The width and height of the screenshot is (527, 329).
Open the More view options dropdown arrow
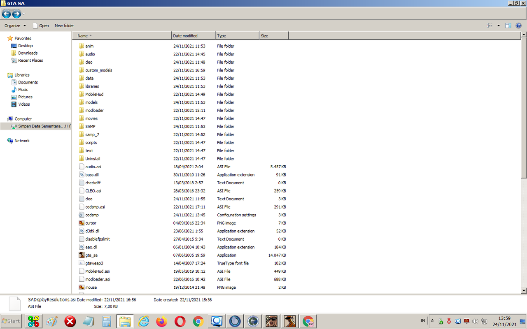click(x=499, y=25)
